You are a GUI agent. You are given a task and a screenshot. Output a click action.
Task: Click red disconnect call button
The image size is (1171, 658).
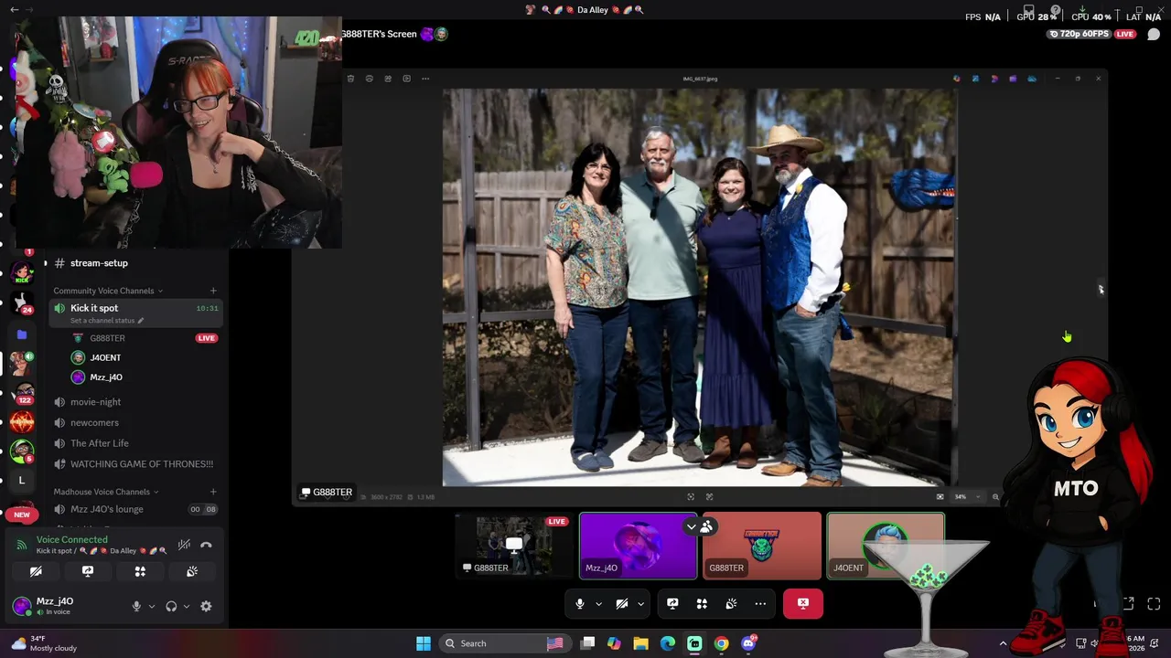pyautogui.click(x=803, y=603)
